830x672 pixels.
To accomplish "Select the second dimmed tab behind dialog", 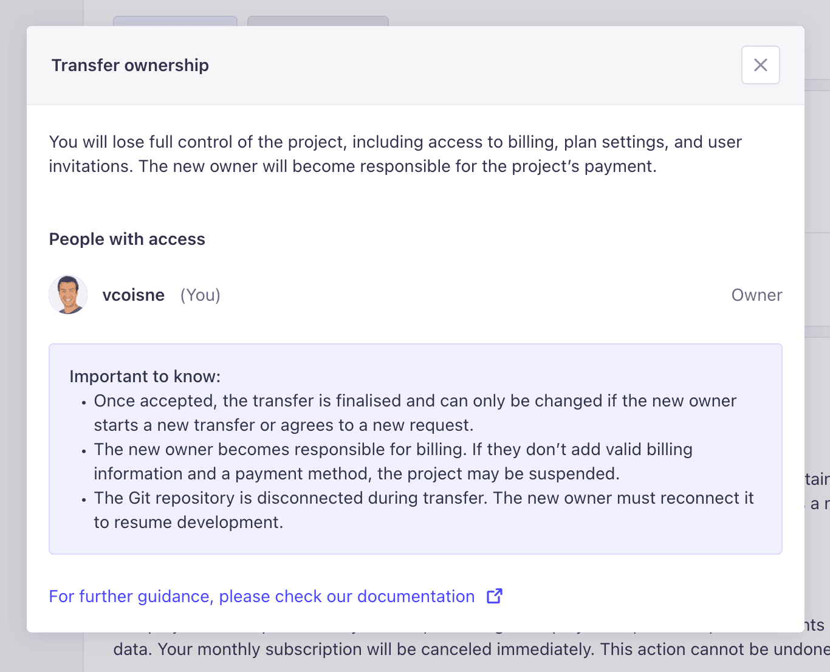I will pos(318,21).
